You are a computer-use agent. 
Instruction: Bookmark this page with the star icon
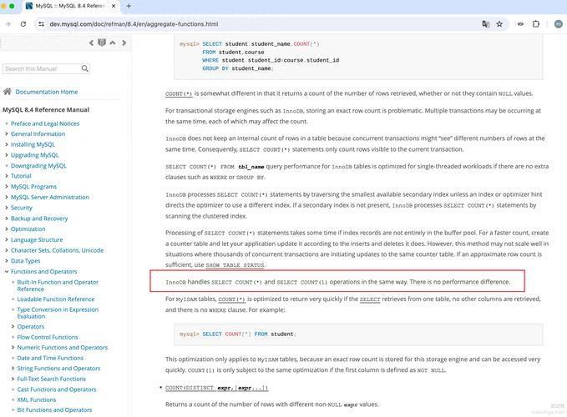pyautogui.click(x=499, y=24)
